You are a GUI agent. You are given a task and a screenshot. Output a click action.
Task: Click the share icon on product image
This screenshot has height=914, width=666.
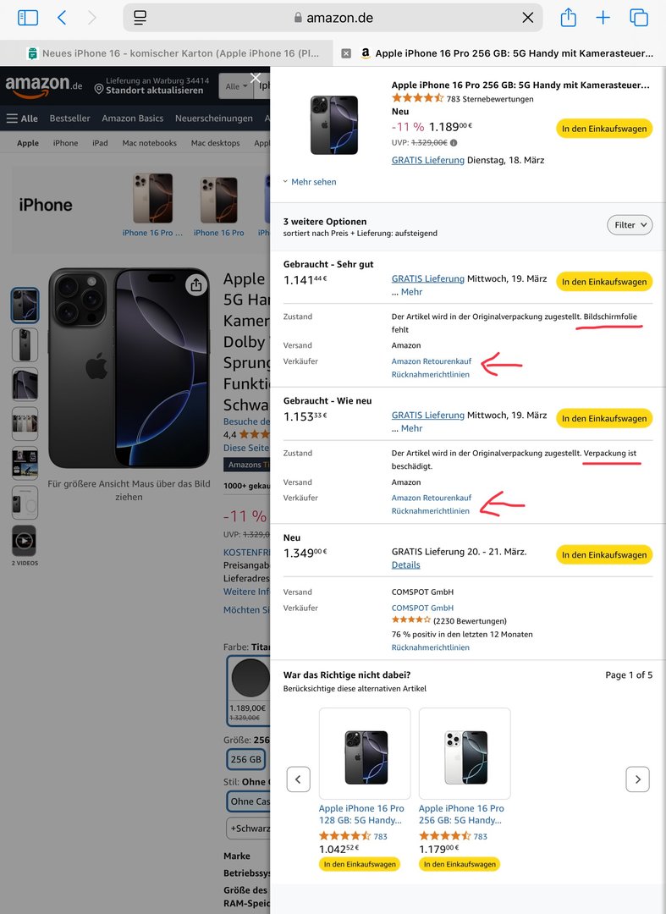pyautogui.click(x=196, y=284)
